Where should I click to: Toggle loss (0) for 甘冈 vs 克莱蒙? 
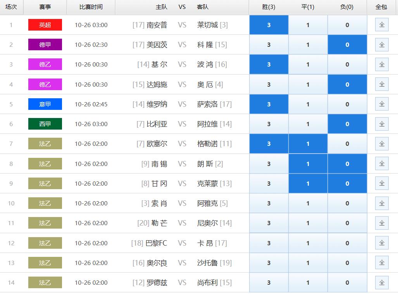(x=347, y=183)
